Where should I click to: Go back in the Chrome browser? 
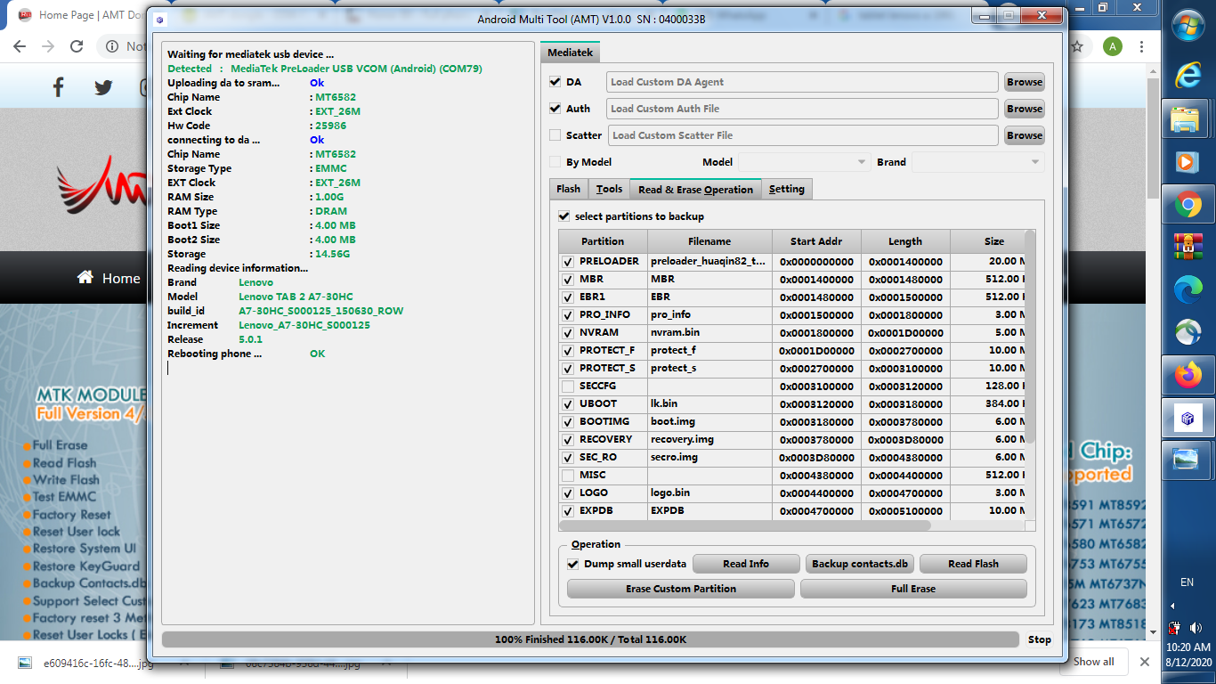21,46
